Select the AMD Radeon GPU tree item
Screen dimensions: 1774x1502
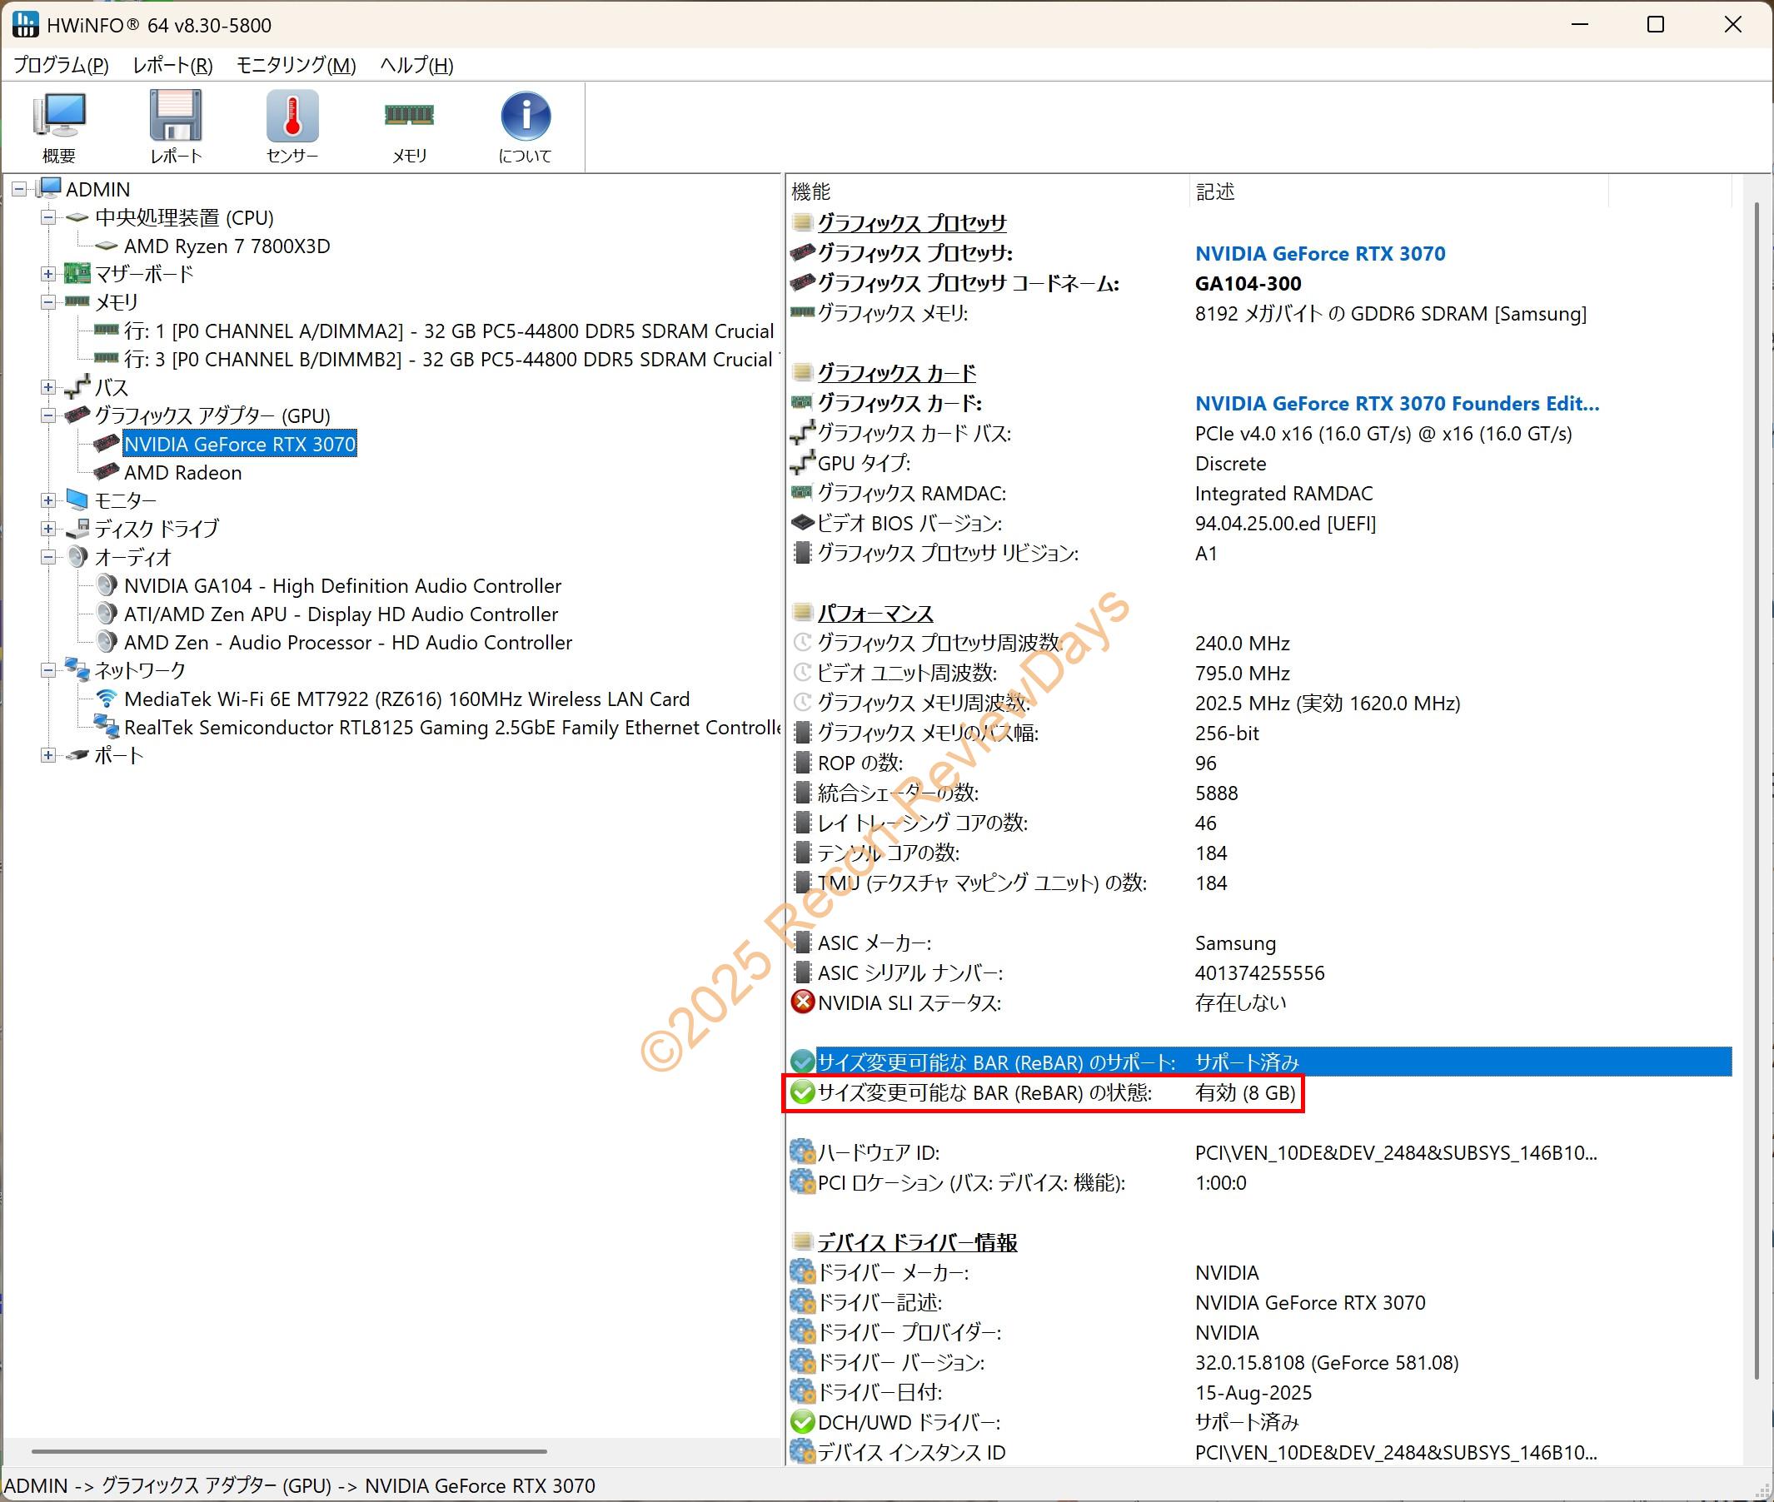point(182,473)
